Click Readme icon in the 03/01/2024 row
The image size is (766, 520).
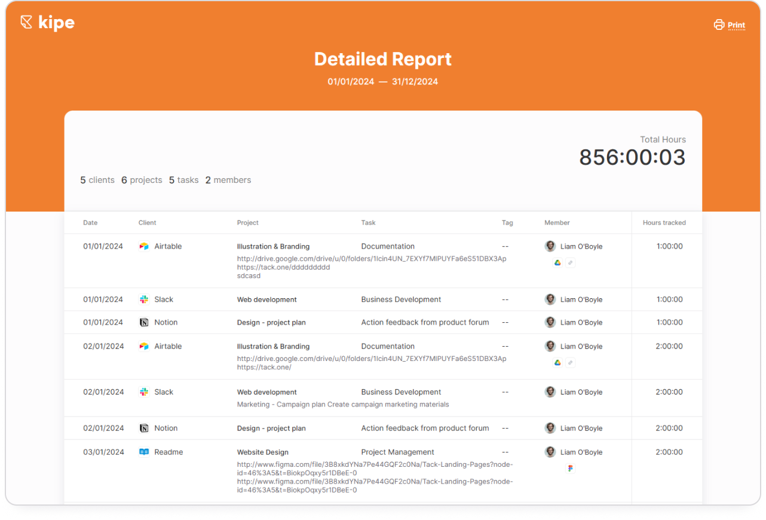tap(144, 452)
